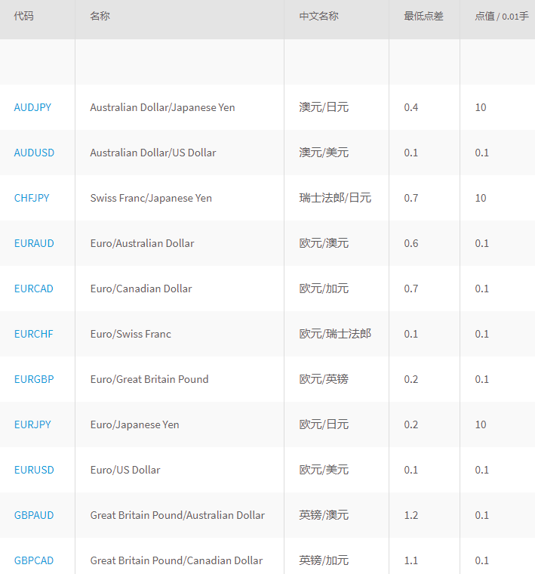Click the pip value 0.1 in EURUSD row
Viewport: 535px width, 574px height.
point(481,470)
